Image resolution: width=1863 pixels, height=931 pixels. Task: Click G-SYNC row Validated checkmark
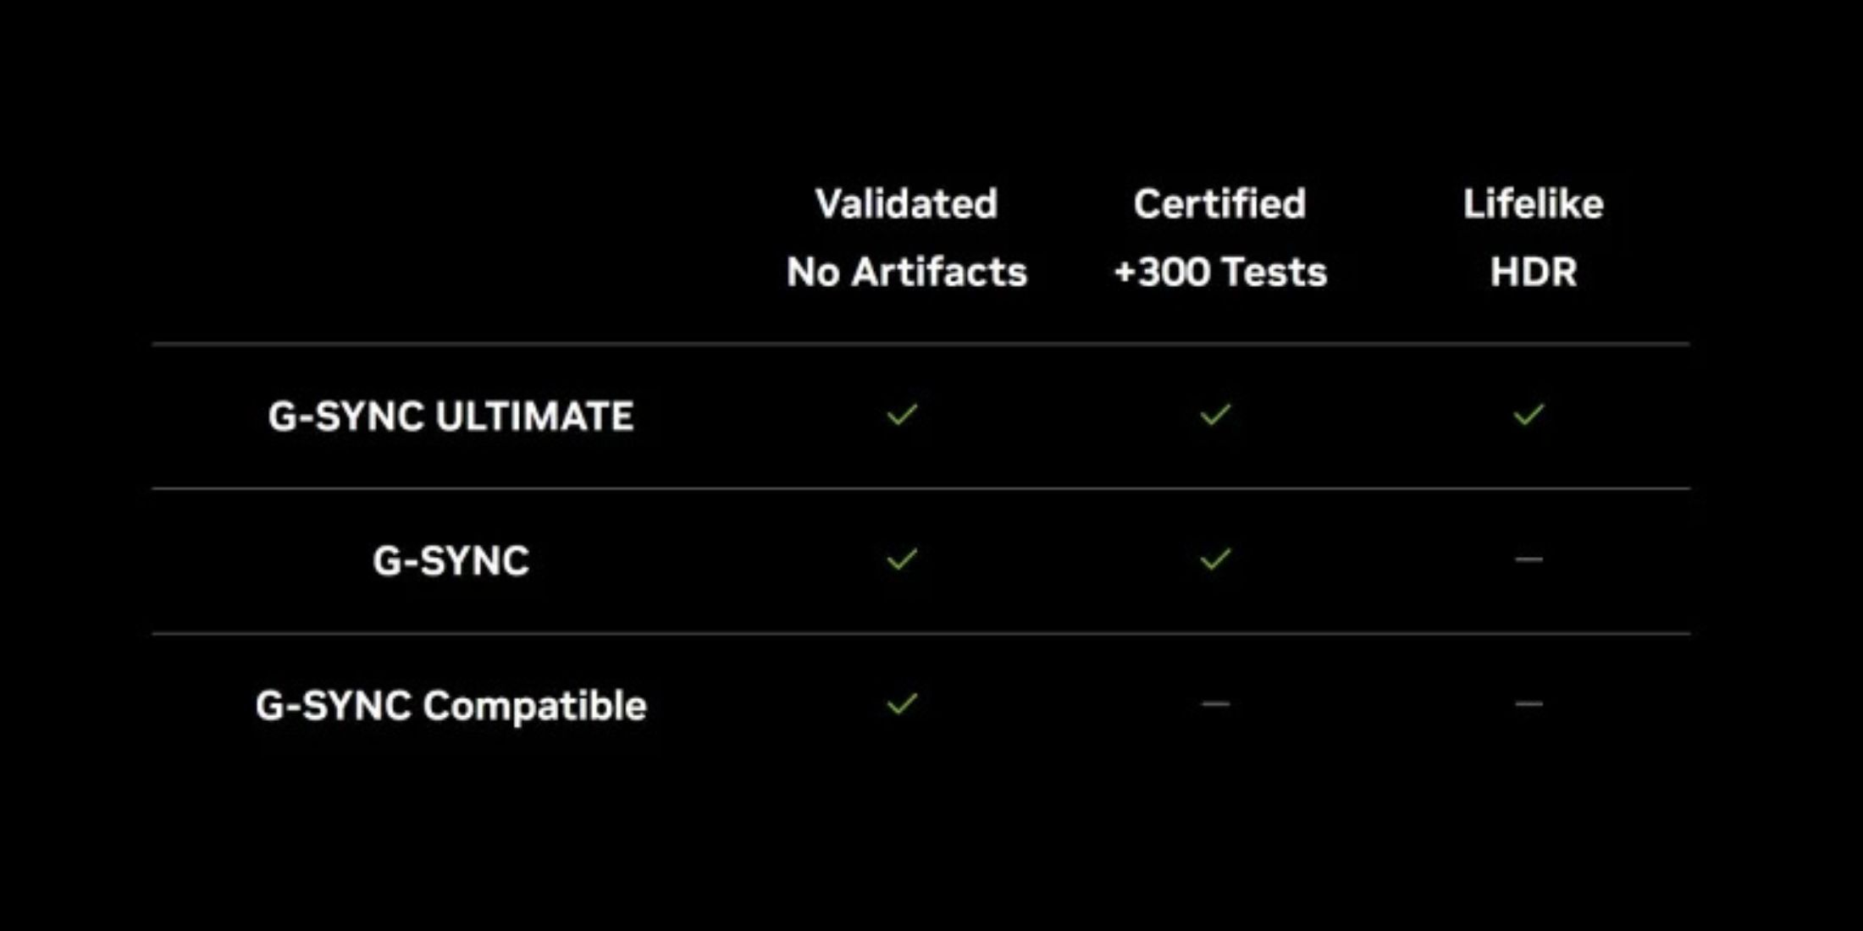pos(902,559)
